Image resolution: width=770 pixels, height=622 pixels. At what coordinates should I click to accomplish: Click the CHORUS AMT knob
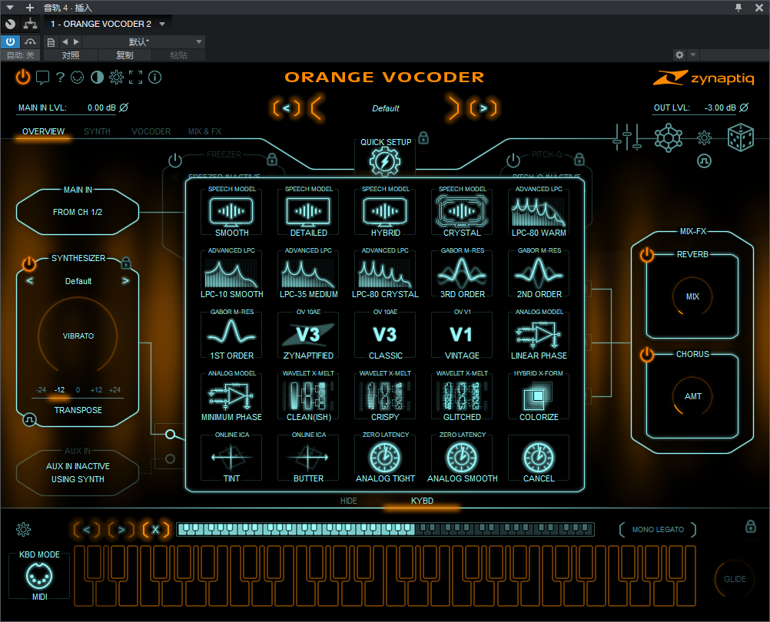(692, 396)
